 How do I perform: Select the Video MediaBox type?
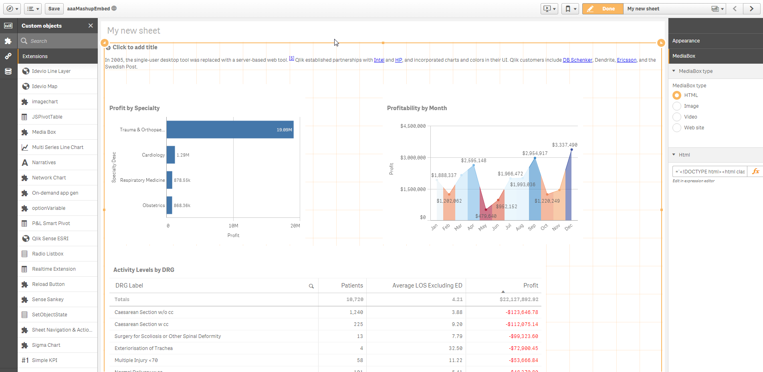[677, 117]
